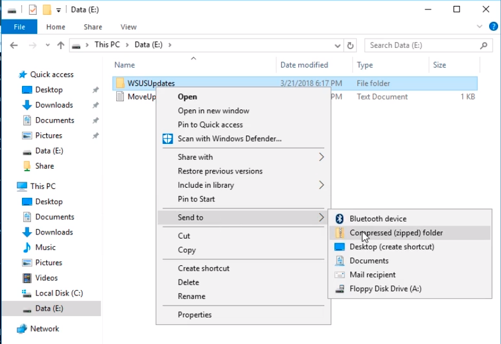Sort by the Date modified column
The height and width of the screenshot is (344, 501).
coord(304,65)
